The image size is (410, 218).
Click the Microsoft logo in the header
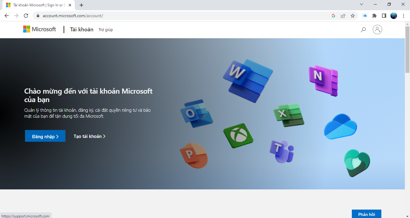pyautogui.click(x=39, y=29)
